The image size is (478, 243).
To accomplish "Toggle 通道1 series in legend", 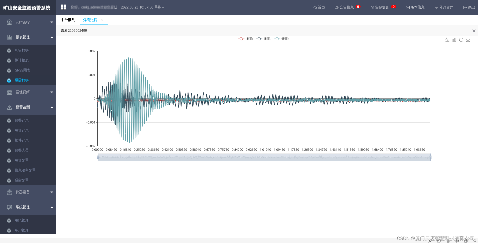I will [x=246, y=39].
